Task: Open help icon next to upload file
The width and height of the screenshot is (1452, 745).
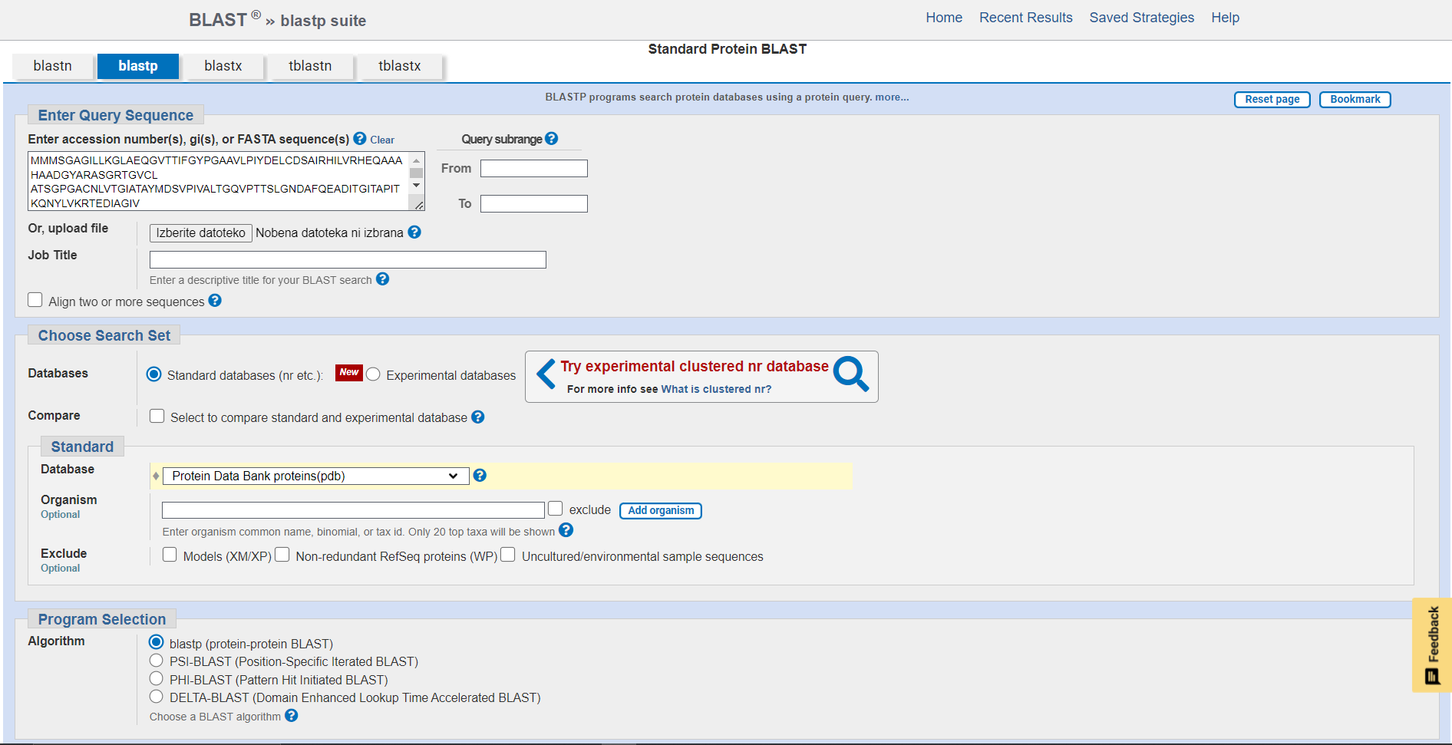Action: [x=414, y=232]
